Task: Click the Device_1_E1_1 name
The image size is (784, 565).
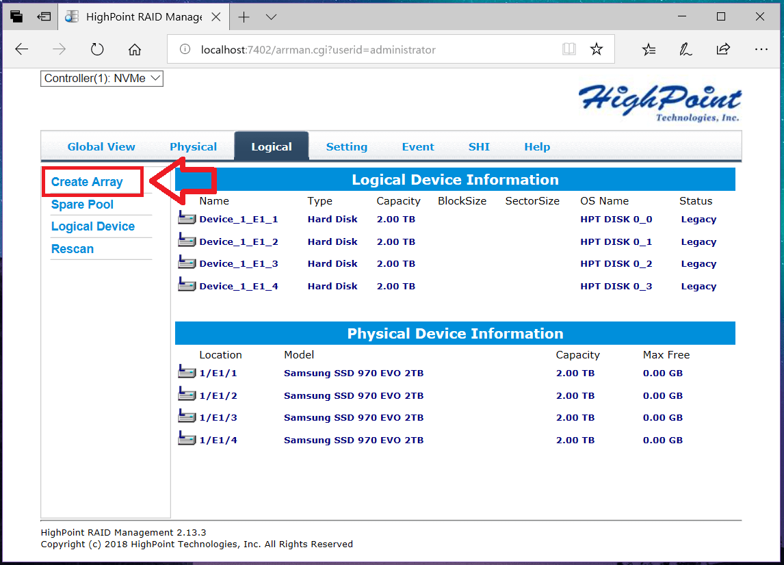Action: pos(239,219)
